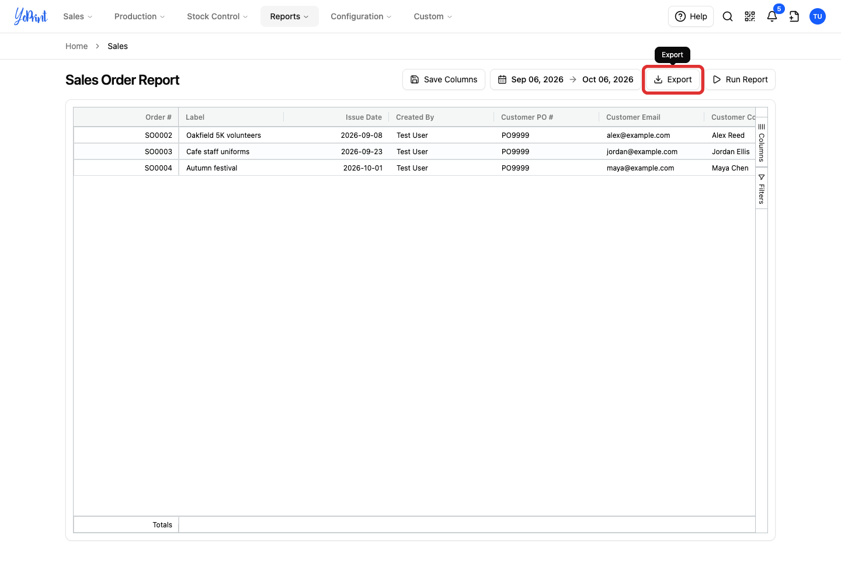The image size is (841, 584).
Task: Open the search magnifier icon
Action: (x=728, y=16)
